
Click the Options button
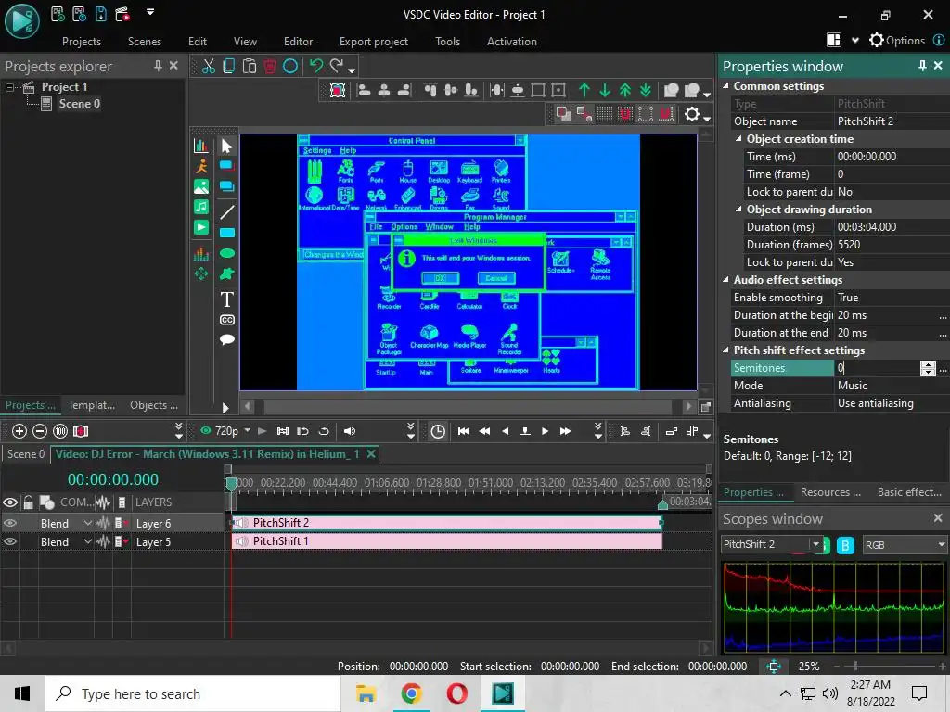click(x=897, y=41)
